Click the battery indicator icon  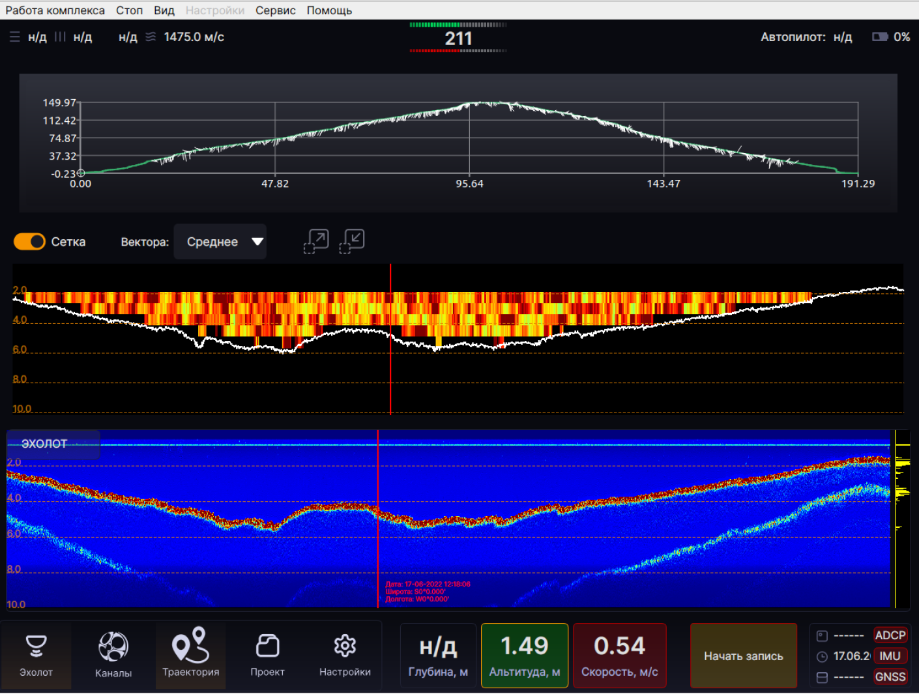point(880,37)
